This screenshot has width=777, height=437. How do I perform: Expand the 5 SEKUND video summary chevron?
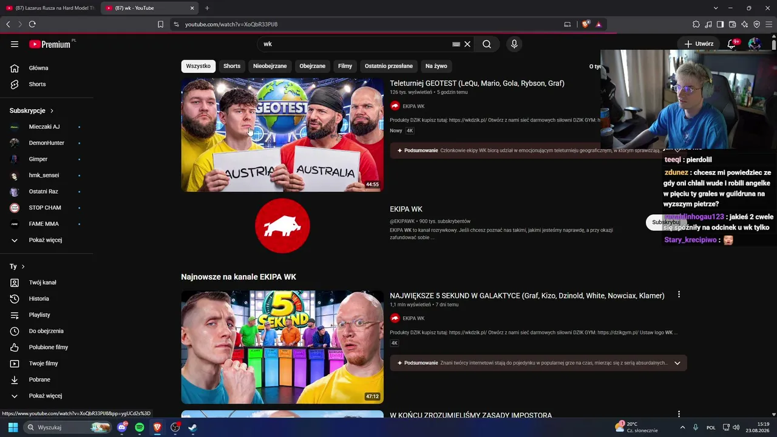(677, 363)
